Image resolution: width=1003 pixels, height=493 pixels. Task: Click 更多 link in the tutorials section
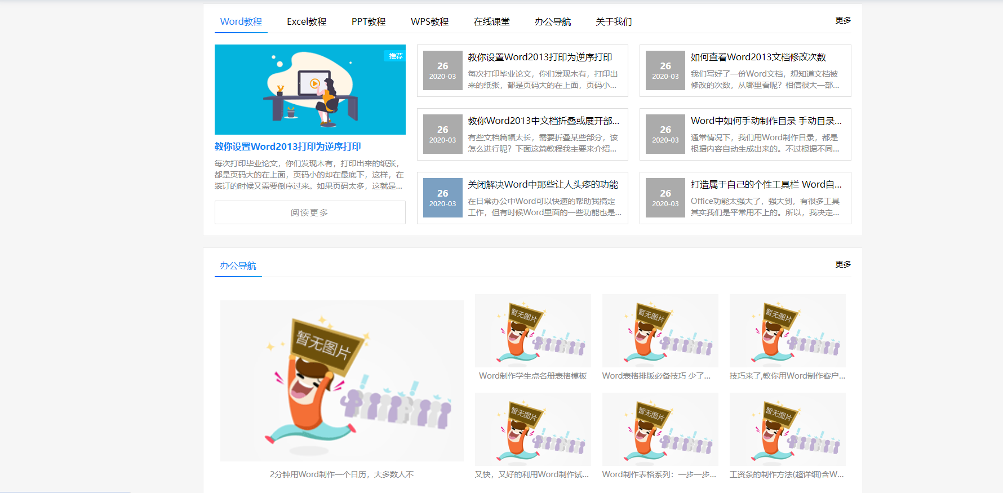(x=843, y=20)
